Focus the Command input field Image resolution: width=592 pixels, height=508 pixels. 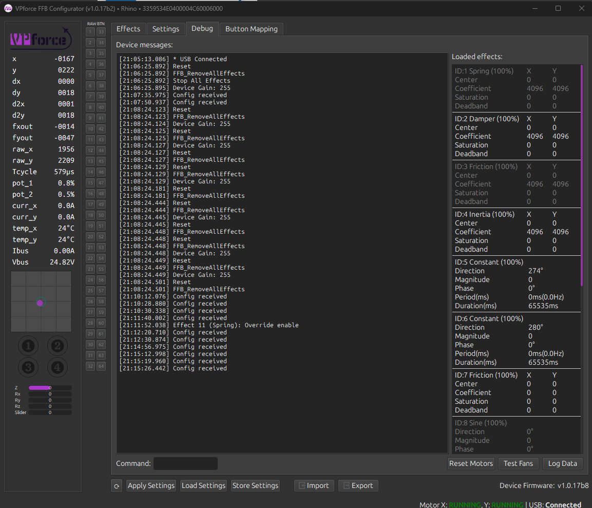185,463
